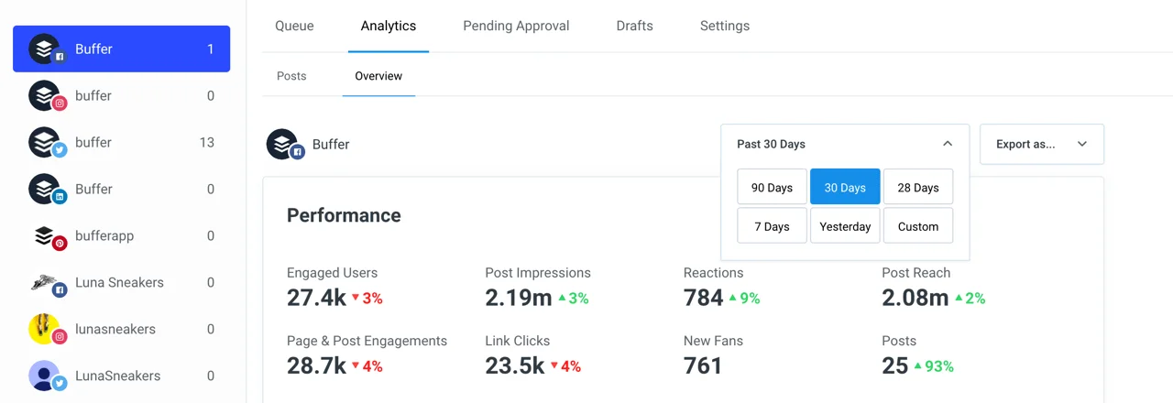Switch to the Analytics tab

(x=389, y=26)
